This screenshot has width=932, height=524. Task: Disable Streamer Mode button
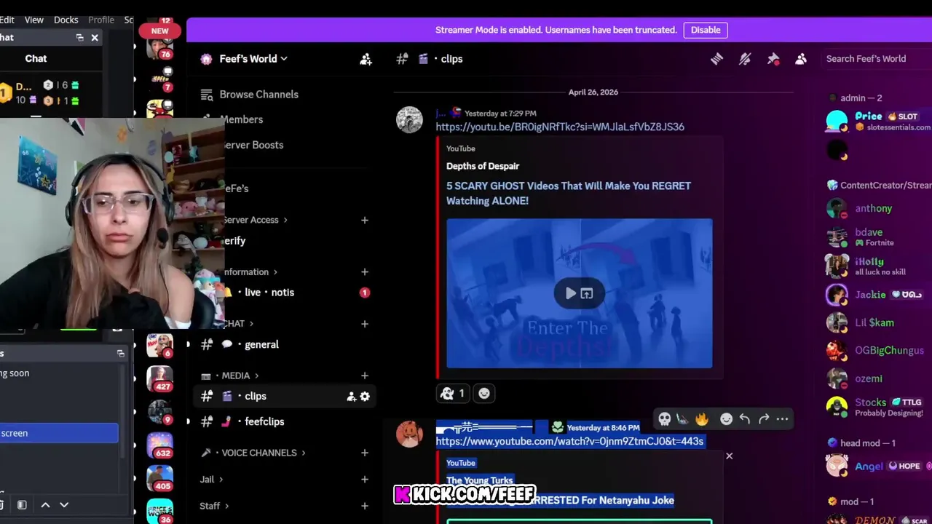pyautogui.click(x=706, y=30)
